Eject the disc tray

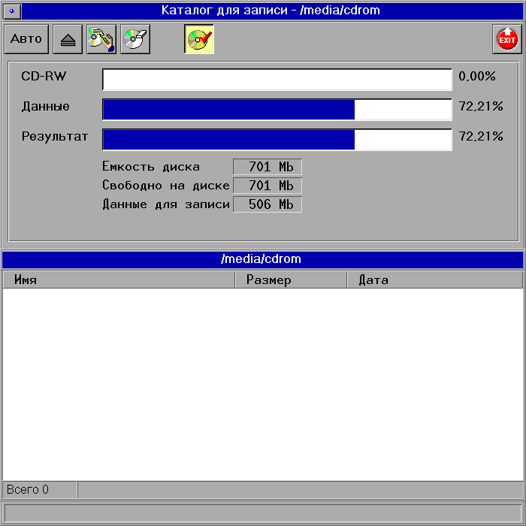click(68, 39)
